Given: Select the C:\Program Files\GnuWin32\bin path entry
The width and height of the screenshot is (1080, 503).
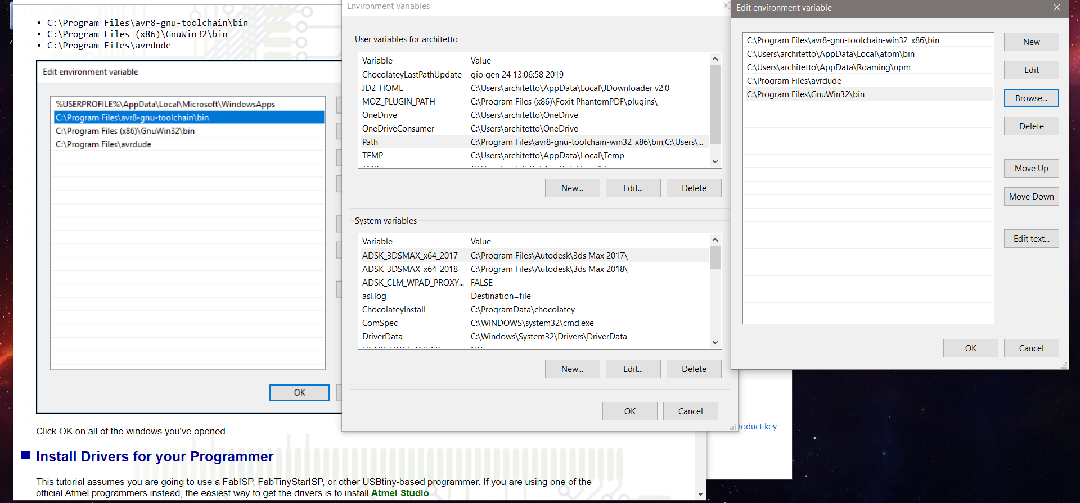Looking at the screenshot, I should point(868,94).
